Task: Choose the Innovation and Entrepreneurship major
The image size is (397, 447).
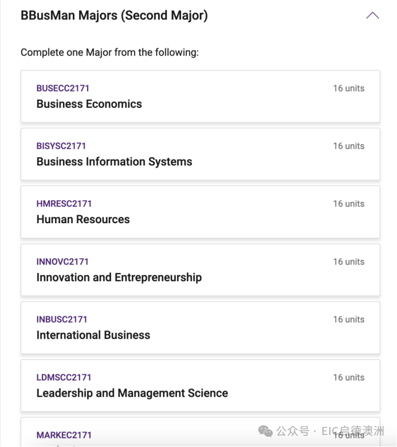Action: pos(119,277)
